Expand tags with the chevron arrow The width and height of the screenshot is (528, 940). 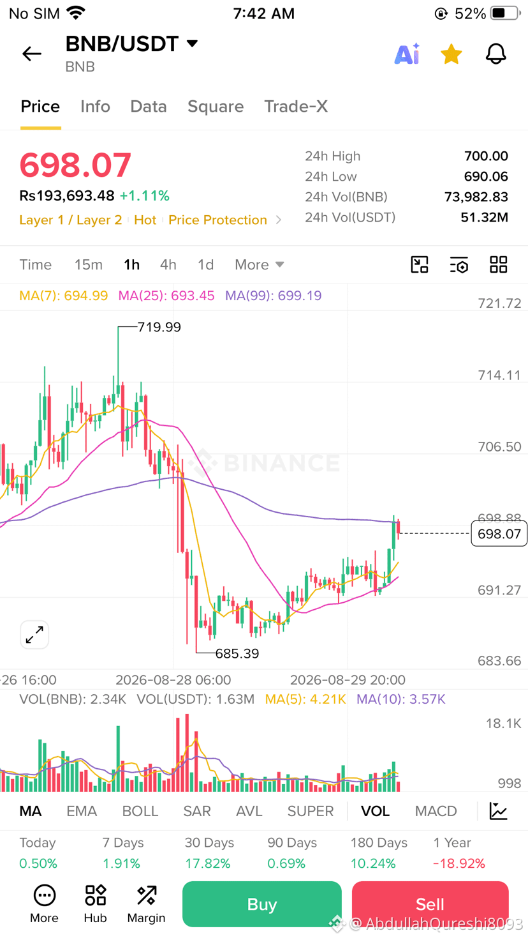(x=279, y=220)
